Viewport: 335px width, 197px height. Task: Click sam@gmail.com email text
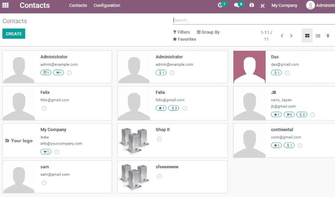(x=55, y=174)
